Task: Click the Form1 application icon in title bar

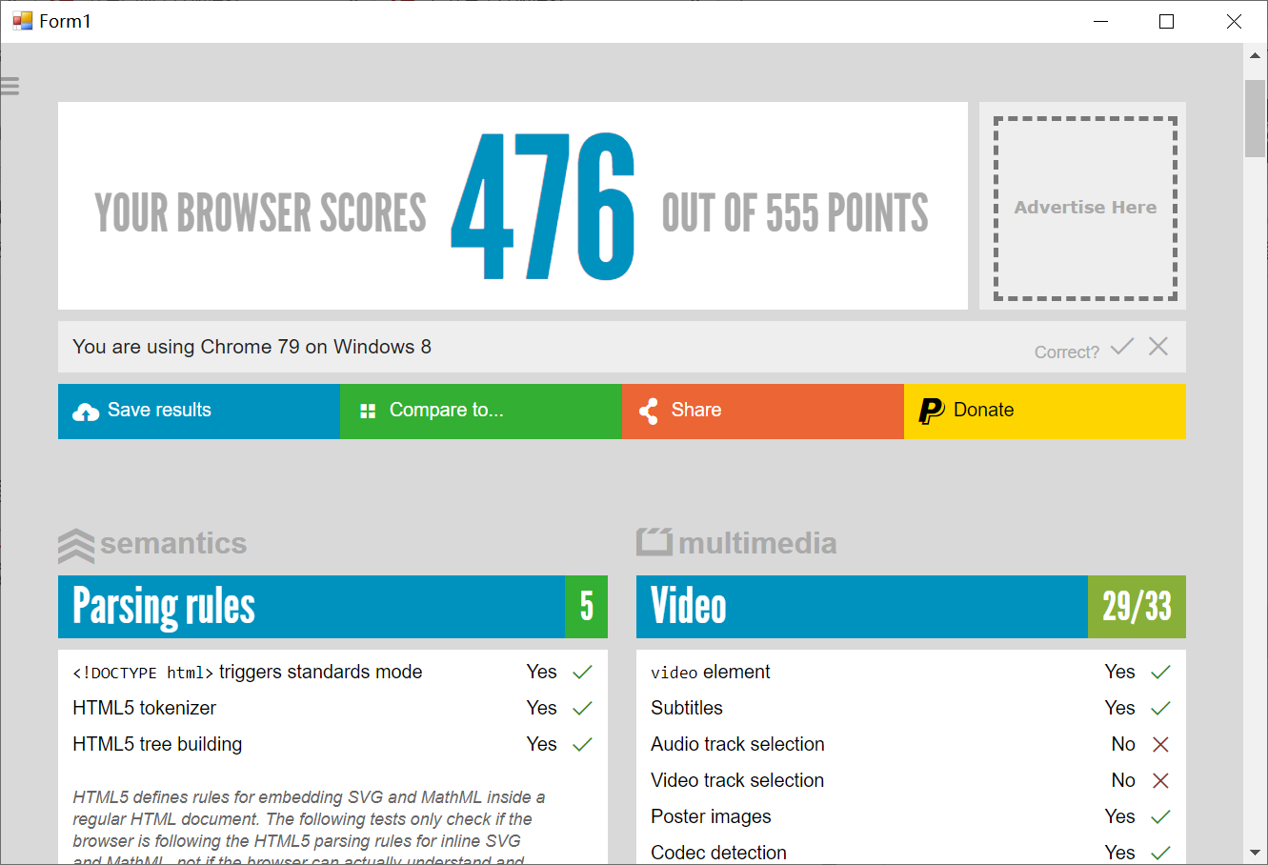Action: 22,21
